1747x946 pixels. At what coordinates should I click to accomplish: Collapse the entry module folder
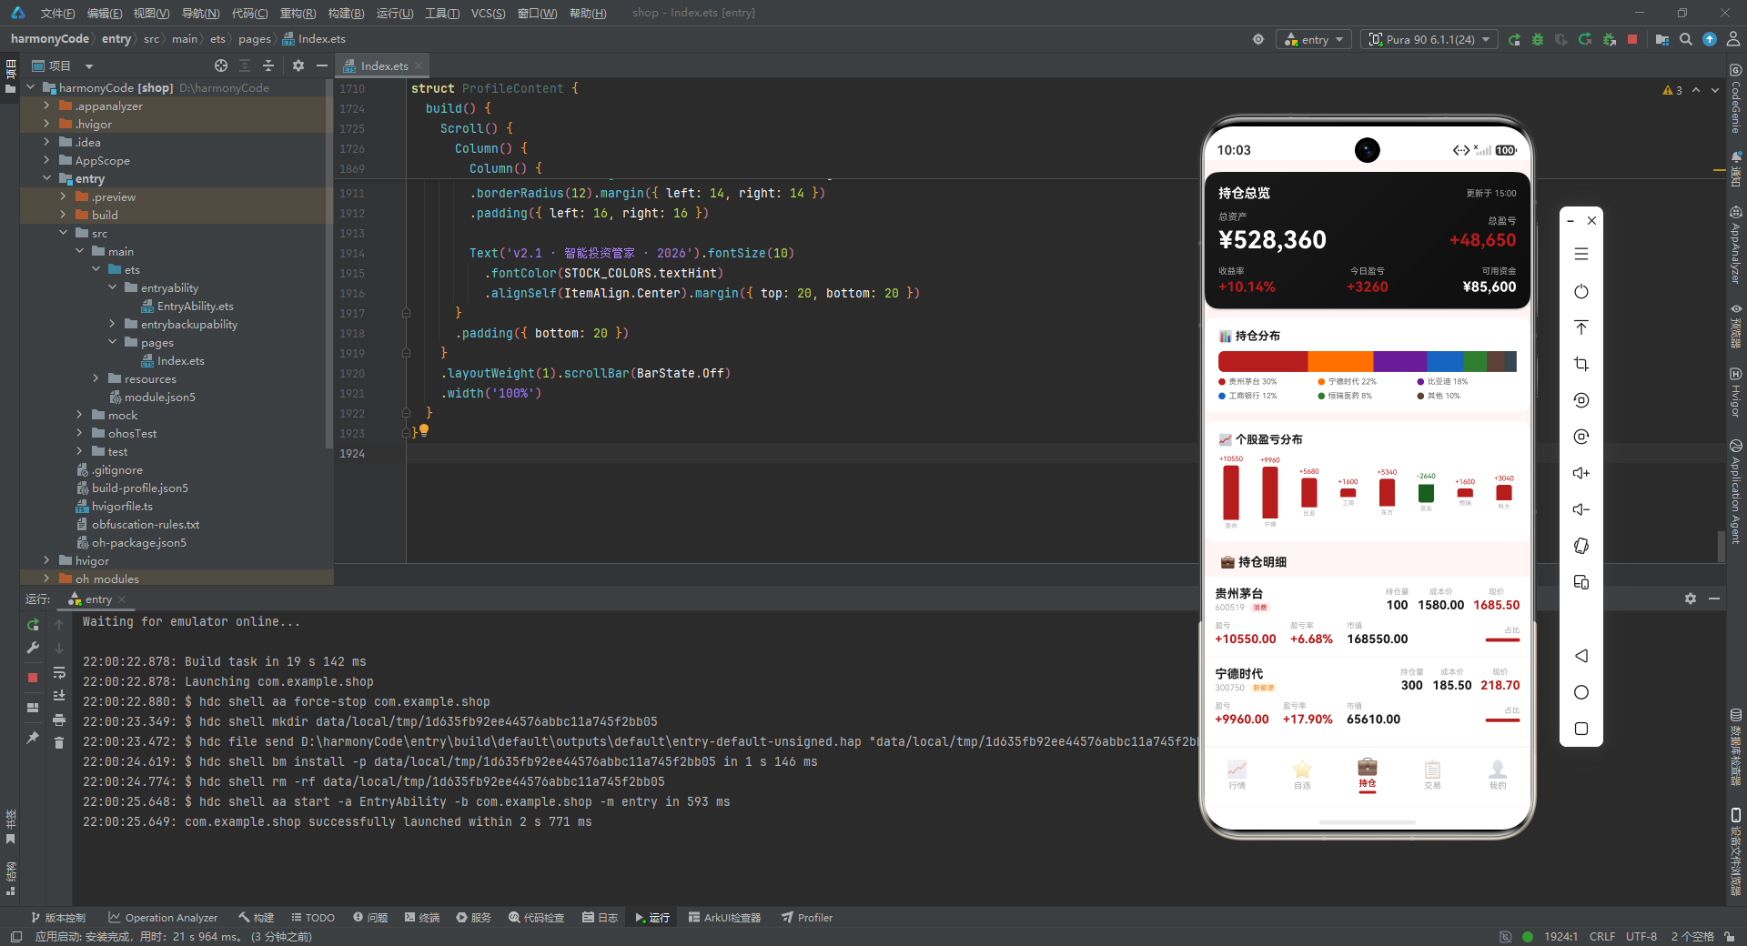[46, 178]
